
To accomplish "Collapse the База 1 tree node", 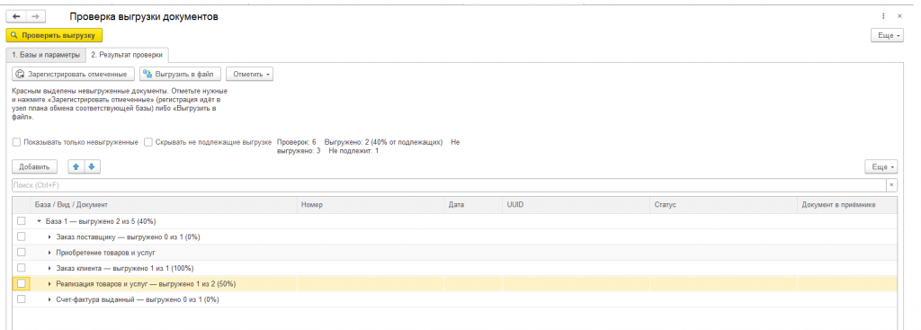I will tap(39, 221).
